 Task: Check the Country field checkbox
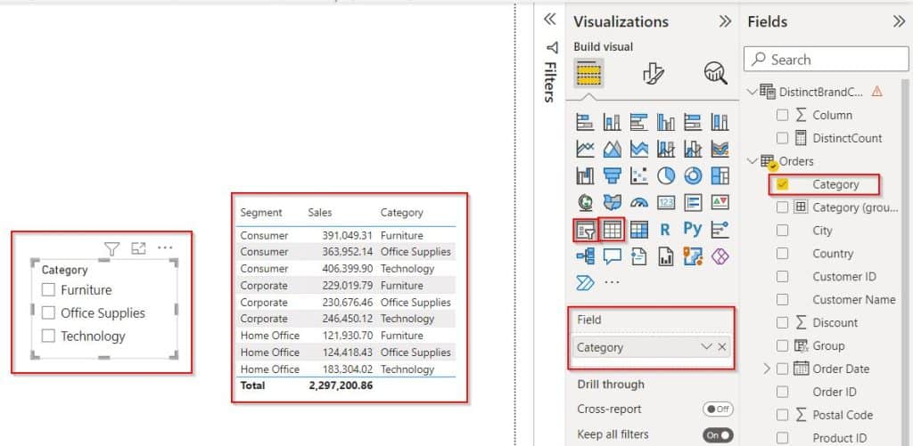pos(783,254)
